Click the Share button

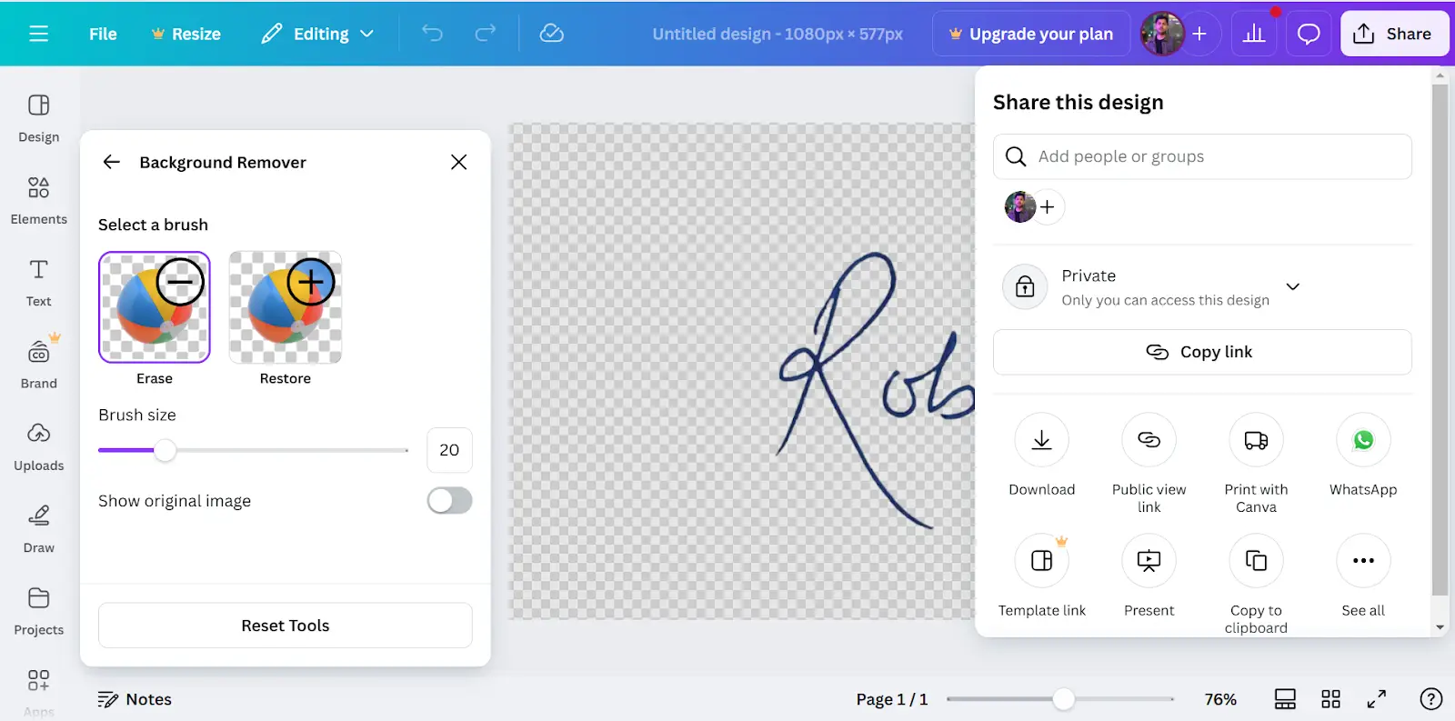point(1394,34)
